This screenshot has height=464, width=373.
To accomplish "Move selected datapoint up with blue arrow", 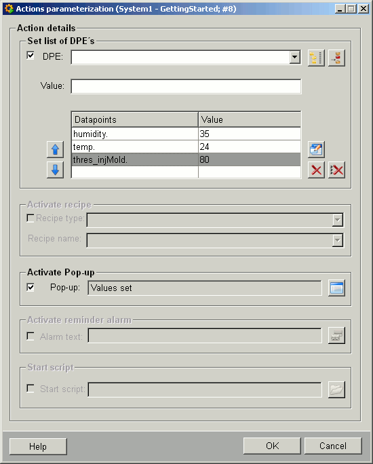I will click(55, 149).
